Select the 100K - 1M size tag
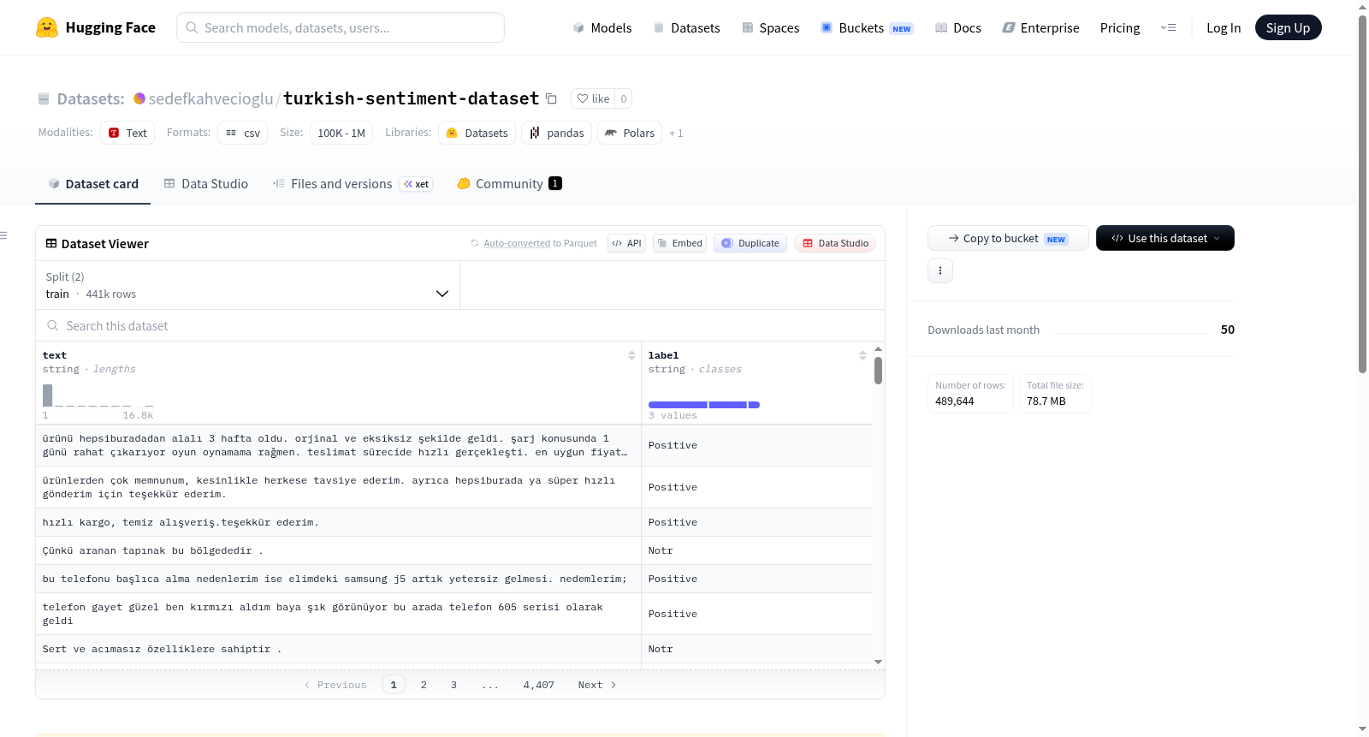The image size is (1369, 737). click(341, 133)
